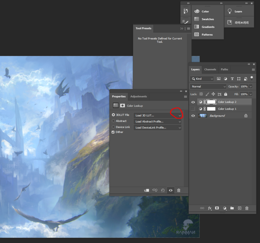Create new fill or adjustment layer icon
Viewport: 260px width, 243px height.
225,208
